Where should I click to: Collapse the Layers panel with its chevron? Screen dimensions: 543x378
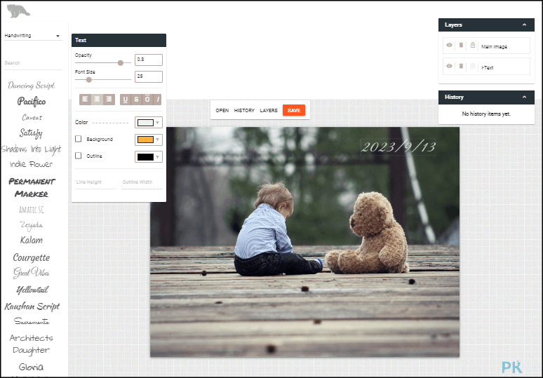[x=524, y=25]
